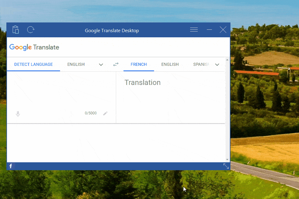The height and width of the screenshot is (199, 299).
Task: Click the scrollbar up arrow
Action: tap(227, 60)
